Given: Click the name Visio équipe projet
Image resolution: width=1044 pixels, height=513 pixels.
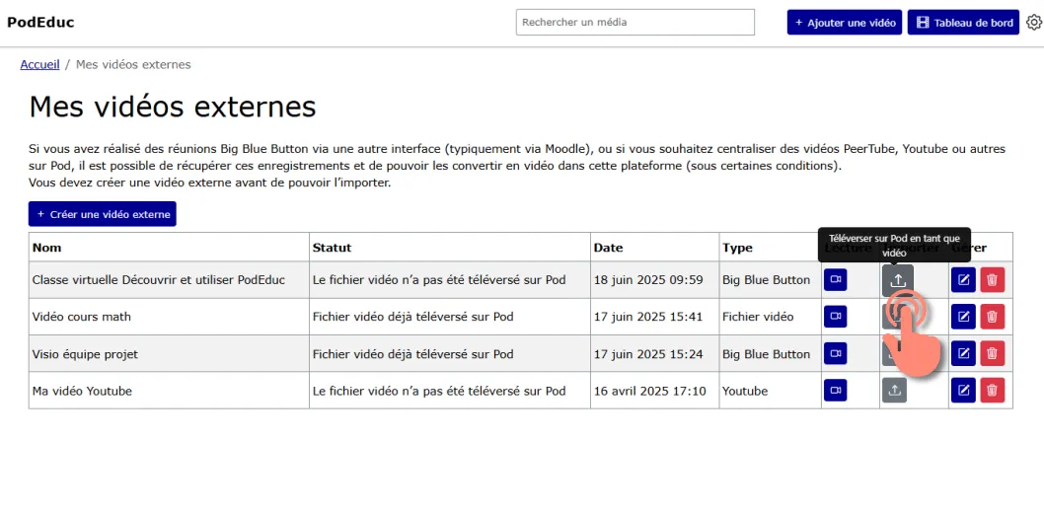Looking at the screenshot, I should point(85,354).
